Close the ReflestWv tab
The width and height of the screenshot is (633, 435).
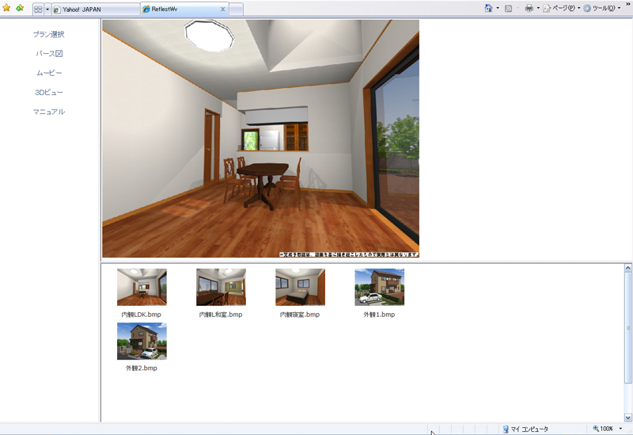click(222, 10)
